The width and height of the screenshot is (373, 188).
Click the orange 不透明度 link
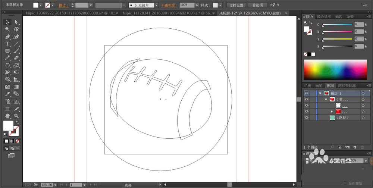point(169,5)
